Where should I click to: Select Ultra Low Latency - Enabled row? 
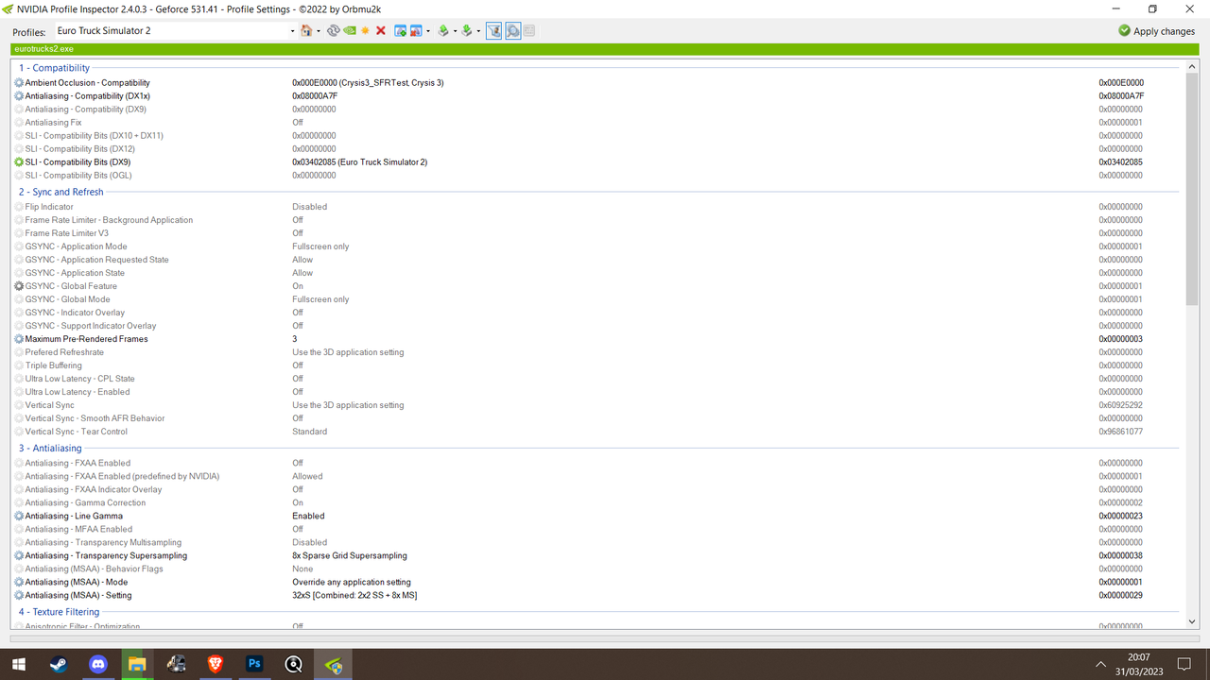pyautogui.click(x=597, y=392)
